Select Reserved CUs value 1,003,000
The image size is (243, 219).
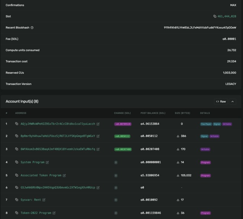tap(230, 73)
